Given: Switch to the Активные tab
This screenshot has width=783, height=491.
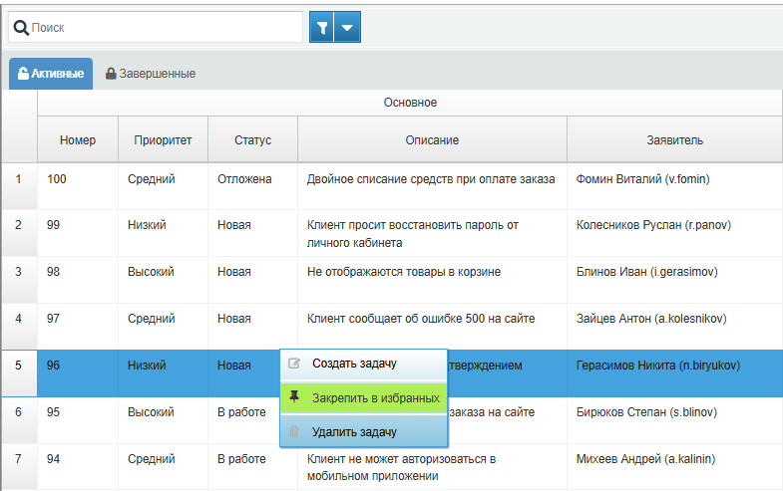Looking at the screenshot, I should pos(51,74).
